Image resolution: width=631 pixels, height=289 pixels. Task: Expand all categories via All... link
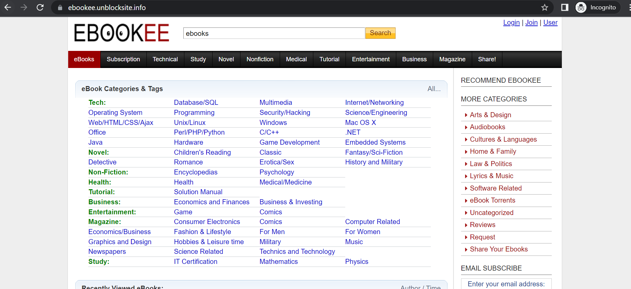point(434,89)
